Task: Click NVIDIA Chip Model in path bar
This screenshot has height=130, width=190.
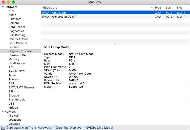Action: pos(99,128)
